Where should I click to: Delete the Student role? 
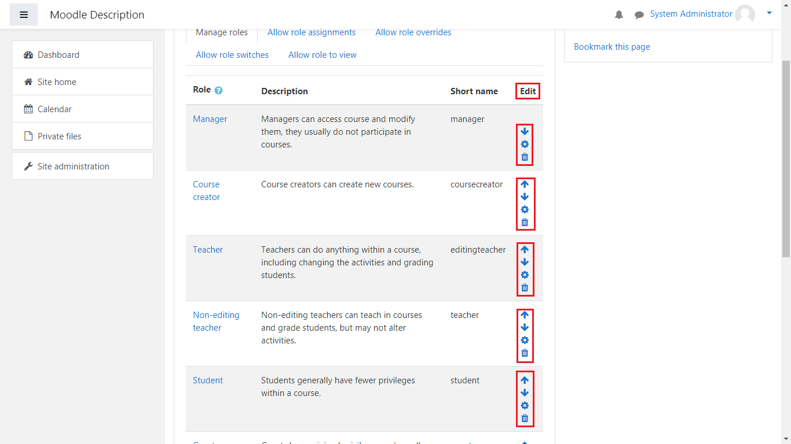pyautogui.click(x=525, y=419)
